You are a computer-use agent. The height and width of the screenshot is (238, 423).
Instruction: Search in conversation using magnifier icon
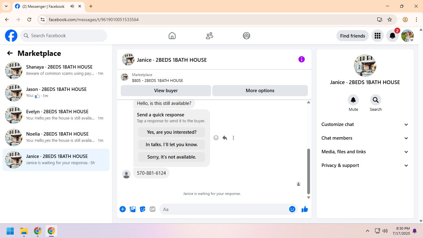point(376,100)
